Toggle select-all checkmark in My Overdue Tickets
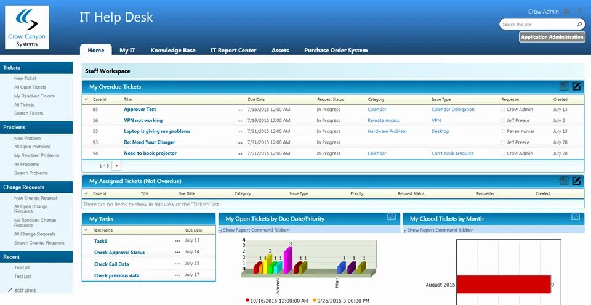The width and height of the screenshot is (591, 305). 86,99
